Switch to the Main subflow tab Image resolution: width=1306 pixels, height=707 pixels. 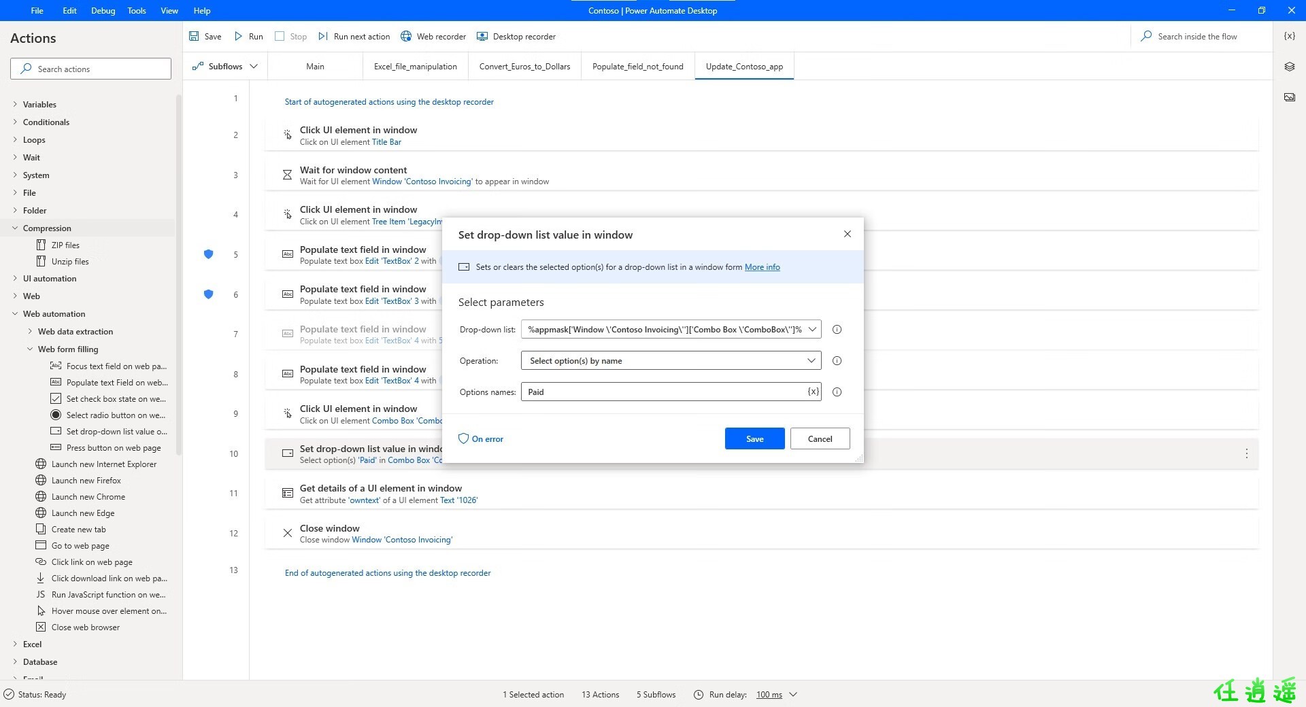315,67
